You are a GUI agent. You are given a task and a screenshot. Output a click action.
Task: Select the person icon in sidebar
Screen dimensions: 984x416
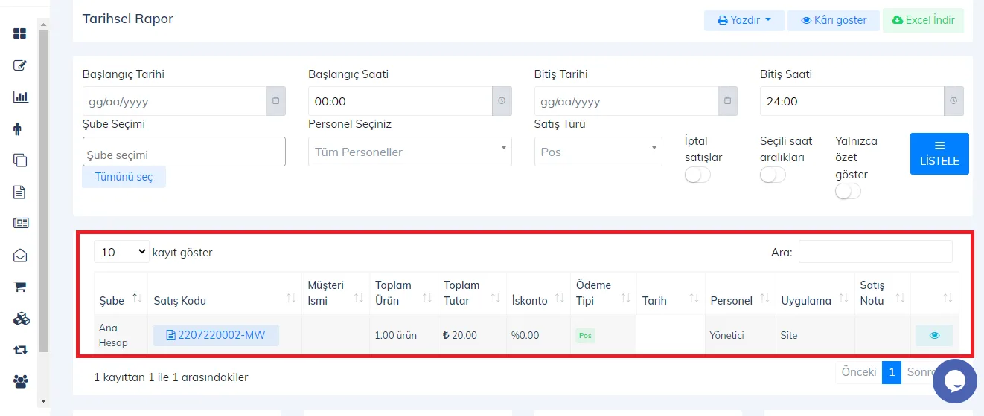coord(18,129)
